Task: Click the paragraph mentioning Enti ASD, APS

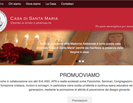Action: coord(66,85)
